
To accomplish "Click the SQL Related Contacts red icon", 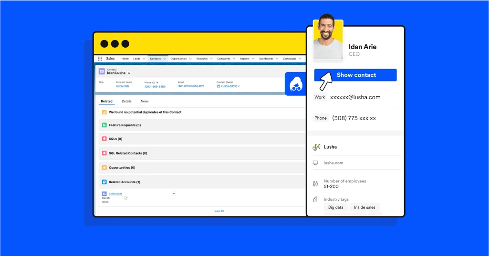I will point(104,153).
